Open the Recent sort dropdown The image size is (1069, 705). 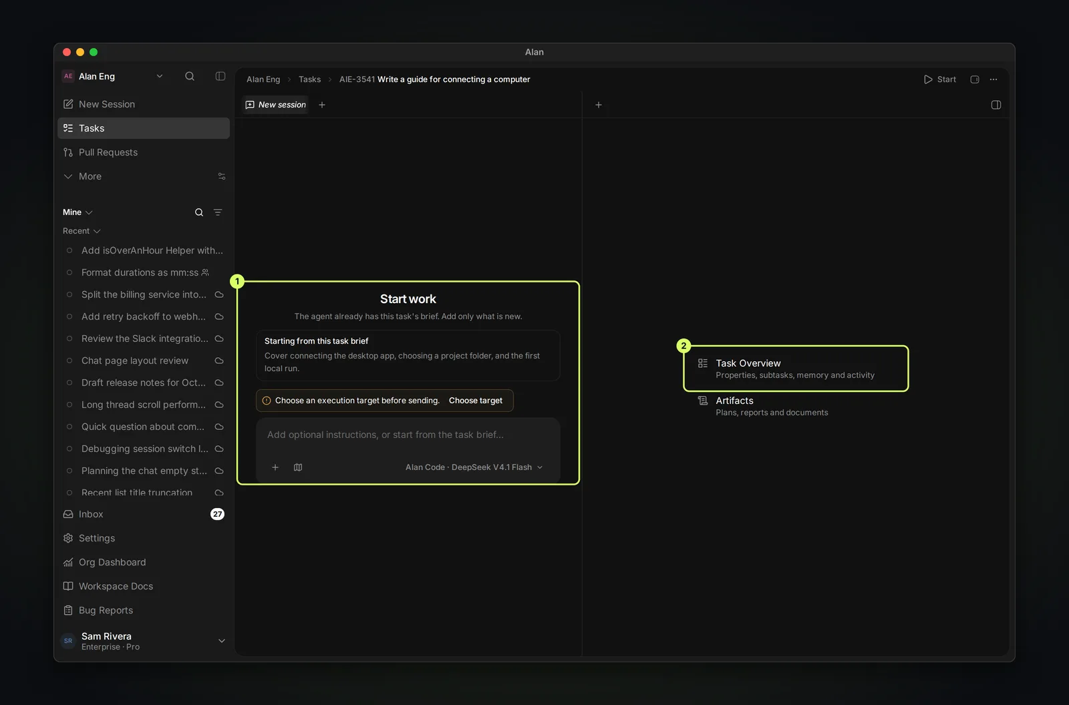82,231
